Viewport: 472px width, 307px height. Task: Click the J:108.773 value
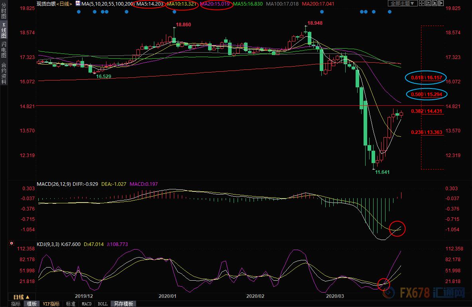(117, 244)
